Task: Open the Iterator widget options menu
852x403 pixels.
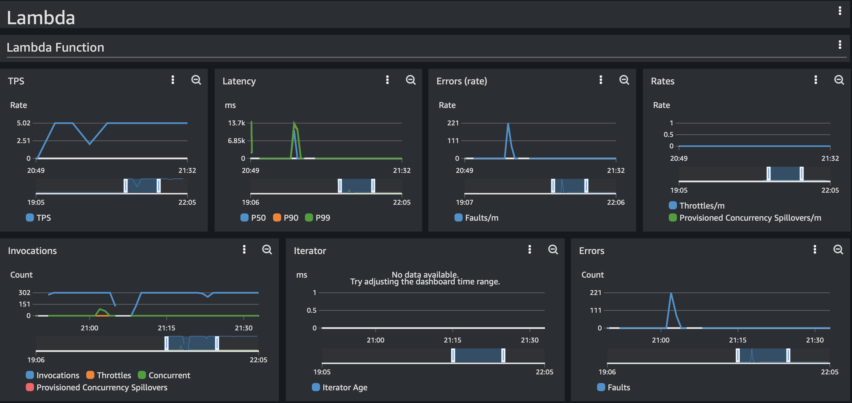Action: [530, 249]
